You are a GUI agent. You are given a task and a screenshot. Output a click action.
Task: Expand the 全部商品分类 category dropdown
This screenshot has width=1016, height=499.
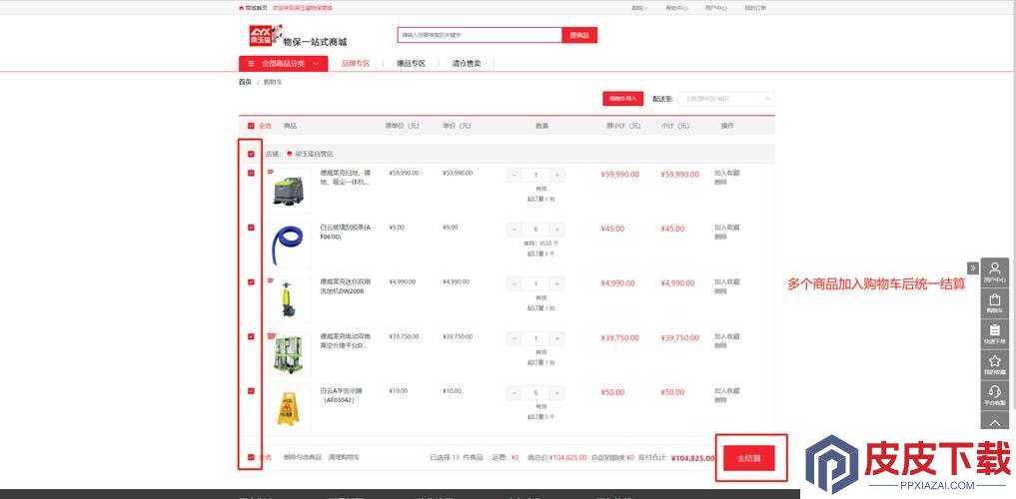coord(283,64)
